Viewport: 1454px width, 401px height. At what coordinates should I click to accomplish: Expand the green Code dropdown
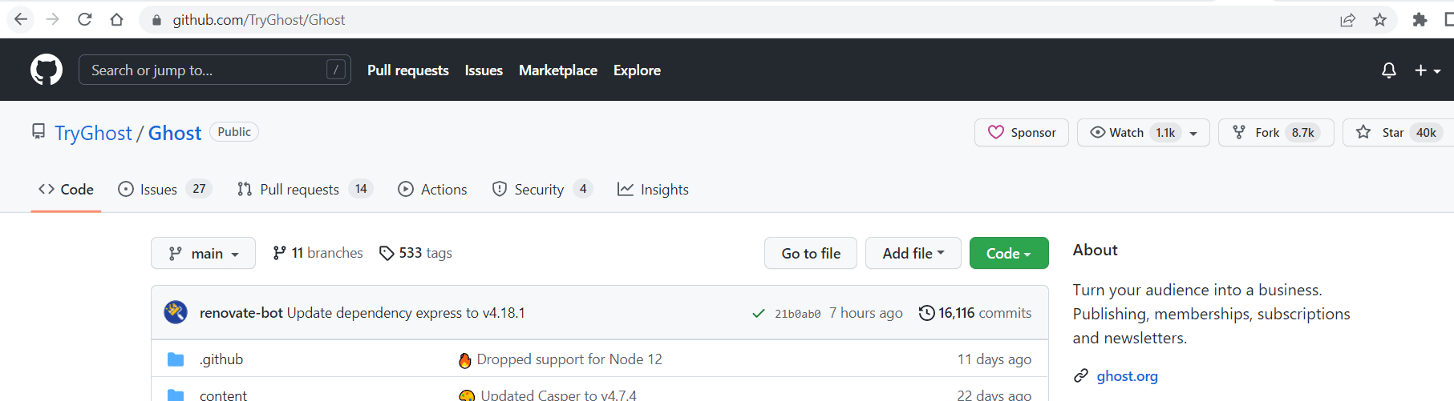pyautogui.click(x=1008, y=254)
